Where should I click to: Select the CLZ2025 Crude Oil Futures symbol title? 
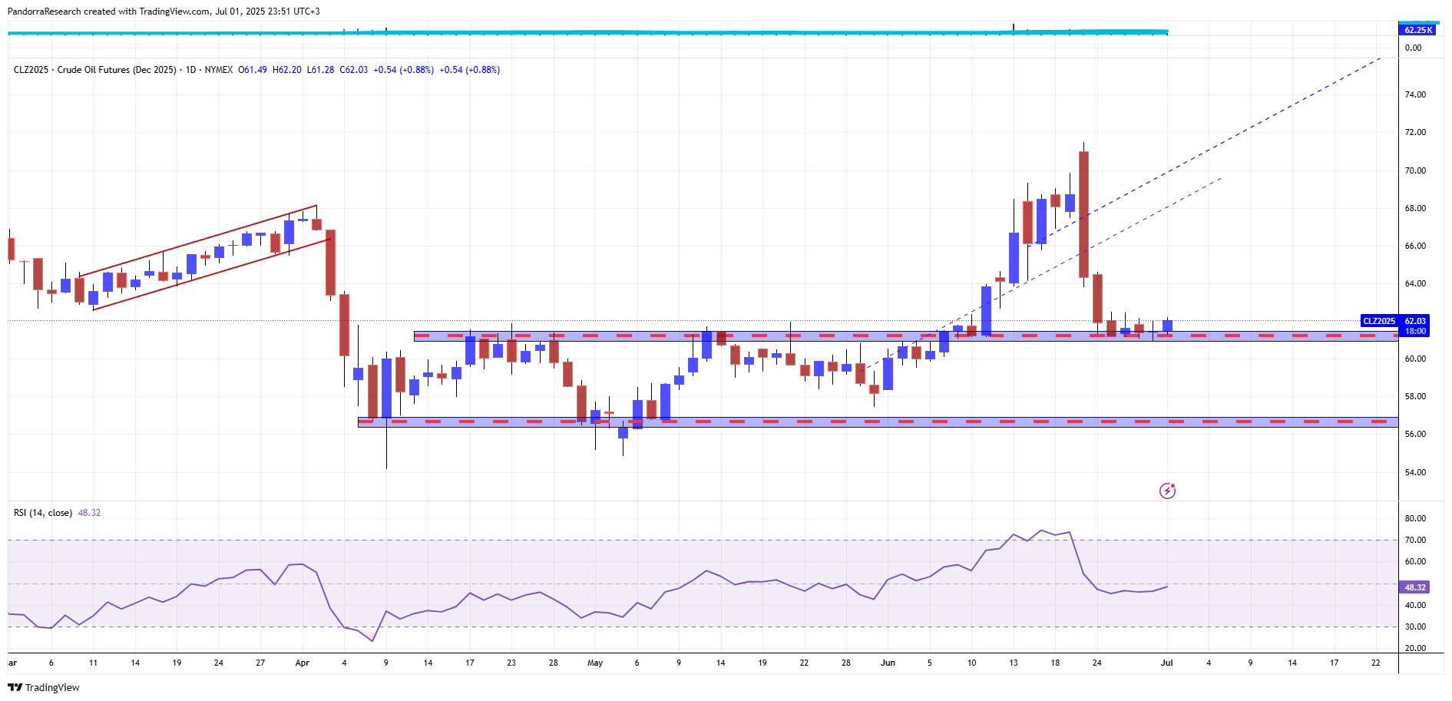pos(95,70)
